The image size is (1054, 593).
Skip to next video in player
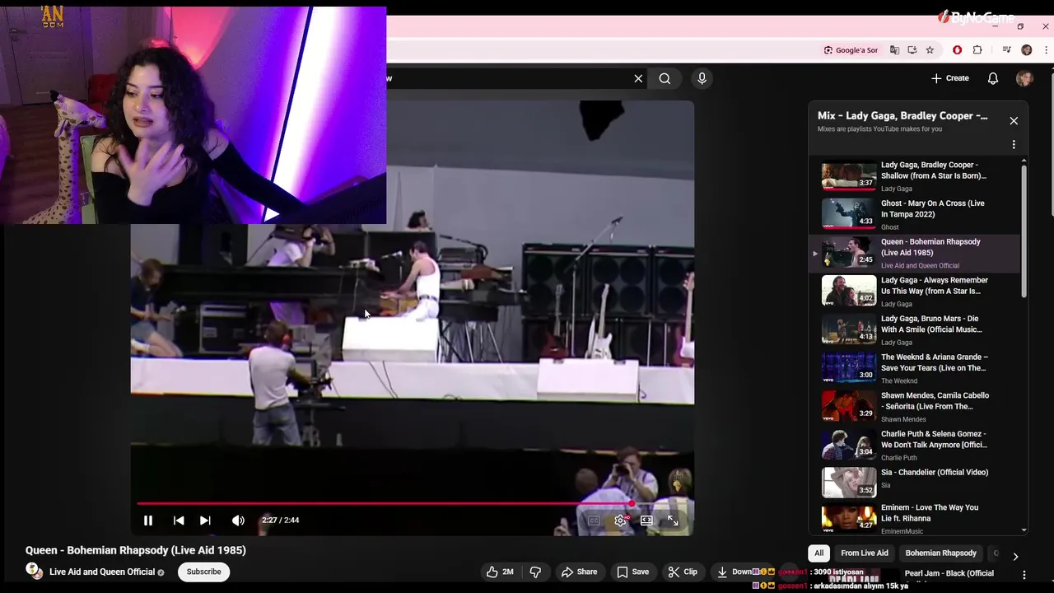(x=205, y=521)
